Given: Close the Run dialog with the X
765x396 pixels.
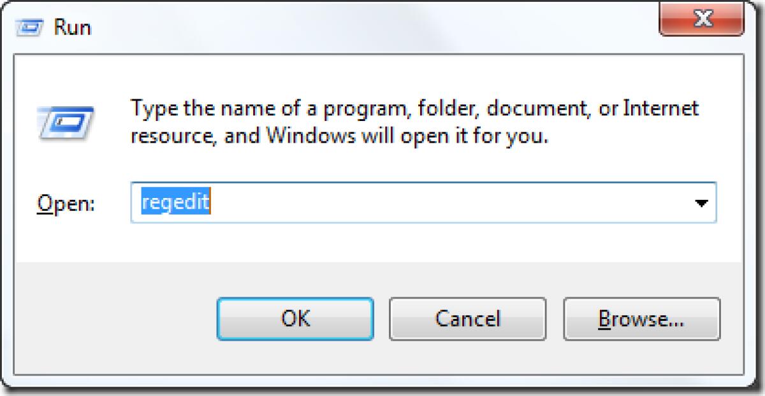Looking at the screenshot, I should coord(704,19).
